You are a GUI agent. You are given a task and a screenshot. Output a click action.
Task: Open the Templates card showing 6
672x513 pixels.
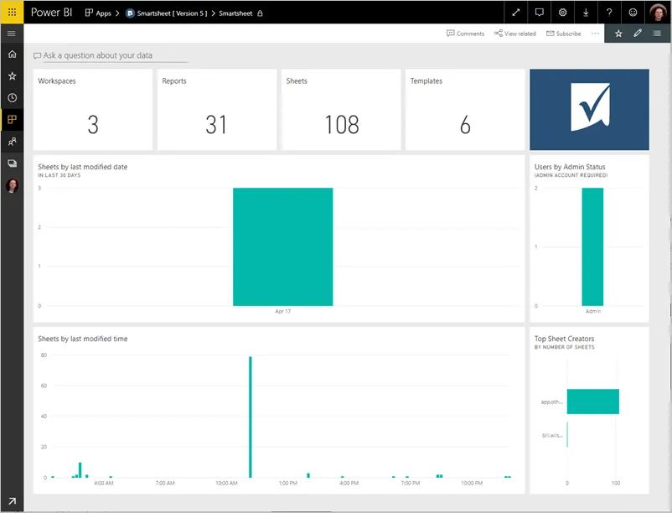coord(465,110)
